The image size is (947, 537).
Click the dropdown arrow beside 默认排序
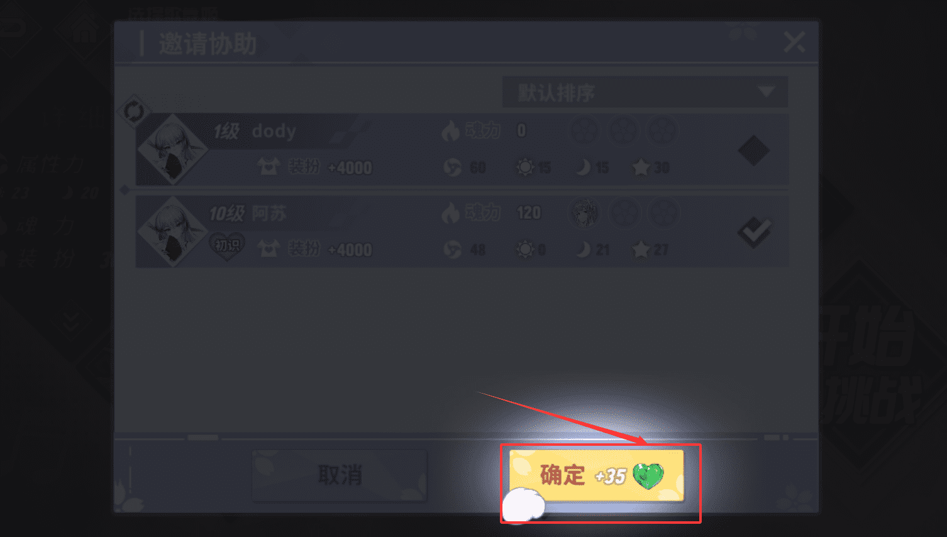(x=766, y=92)
